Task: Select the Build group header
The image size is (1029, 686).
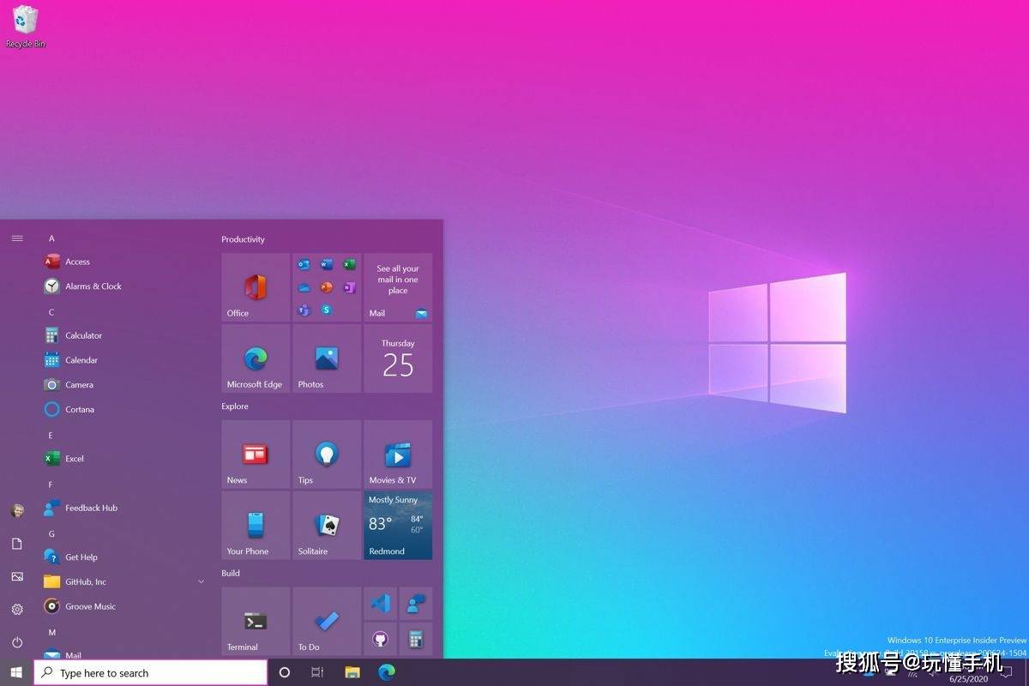Action: pos(231,573)
